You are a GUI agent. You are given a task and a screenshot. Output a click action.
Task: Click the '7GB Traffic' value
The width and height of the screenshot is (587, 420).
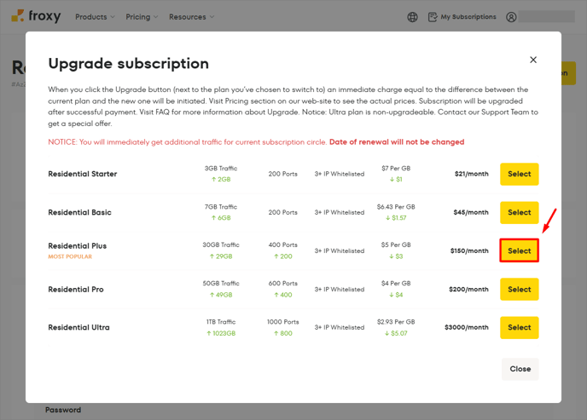coord(221,207)
